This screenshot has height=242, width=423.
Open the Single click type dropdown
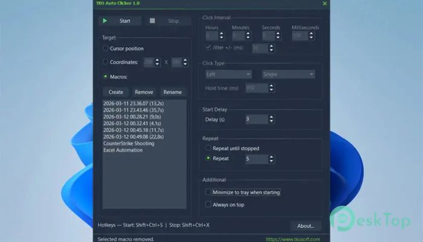point(288,74)
